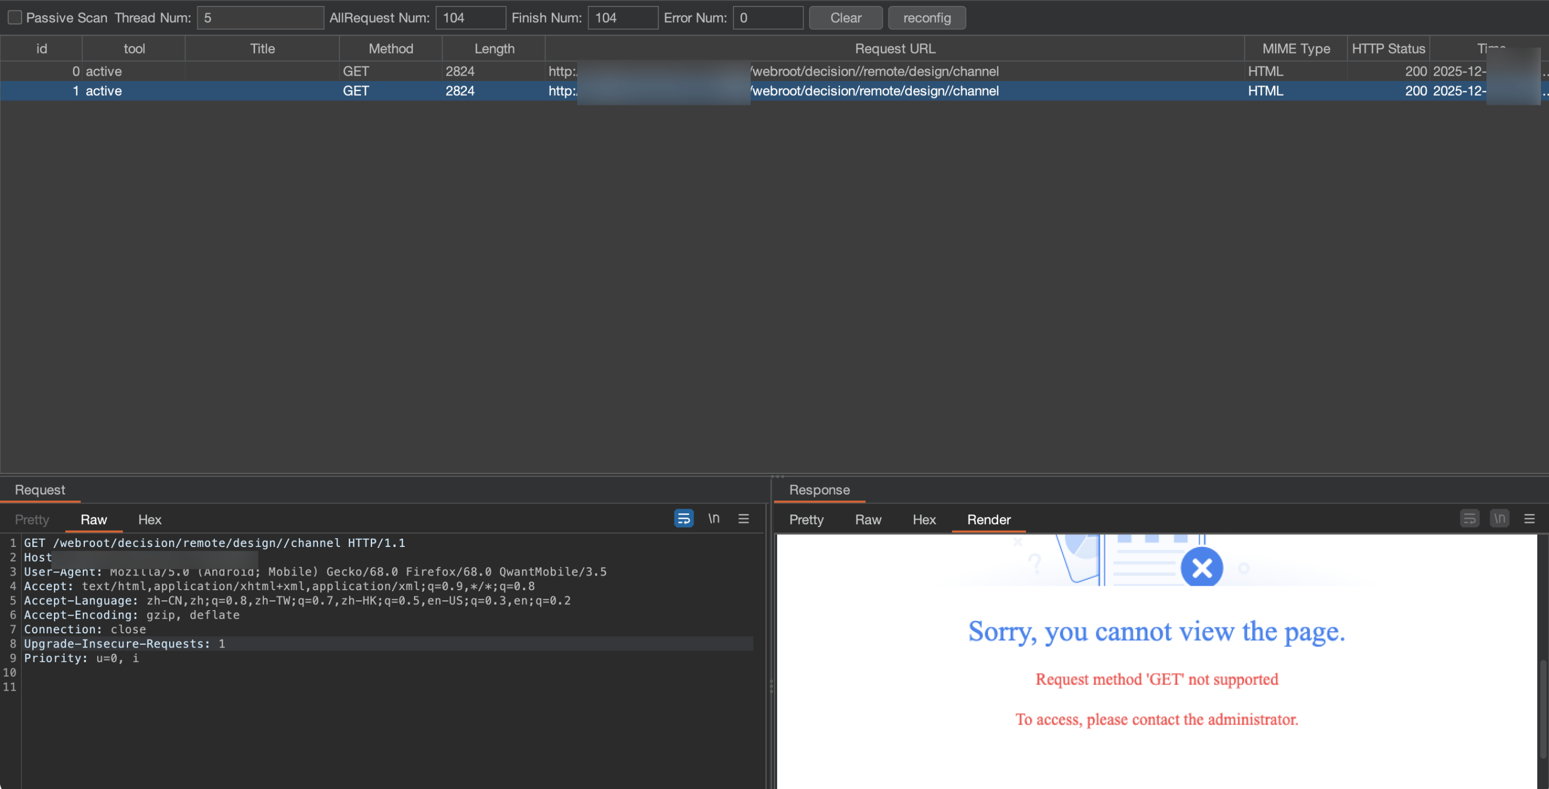Image resolution: width=1549 pixels, height=789 pixels.
Task: Switch request view to Pretty
Action: (x=32, y=519)
